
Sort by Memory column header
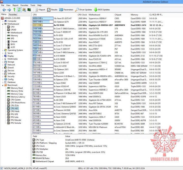tap(139, 15)
